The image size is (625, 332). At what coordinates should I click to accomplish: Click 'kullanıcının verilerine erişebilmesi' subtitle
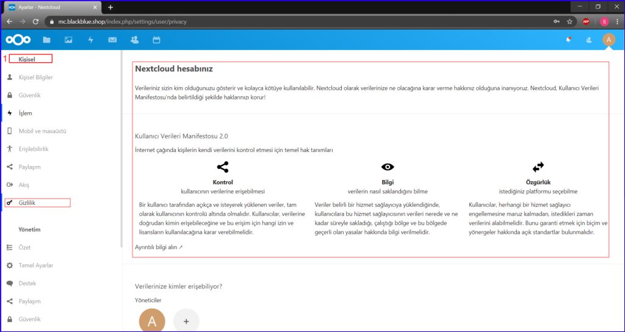(x=223, y=191)
